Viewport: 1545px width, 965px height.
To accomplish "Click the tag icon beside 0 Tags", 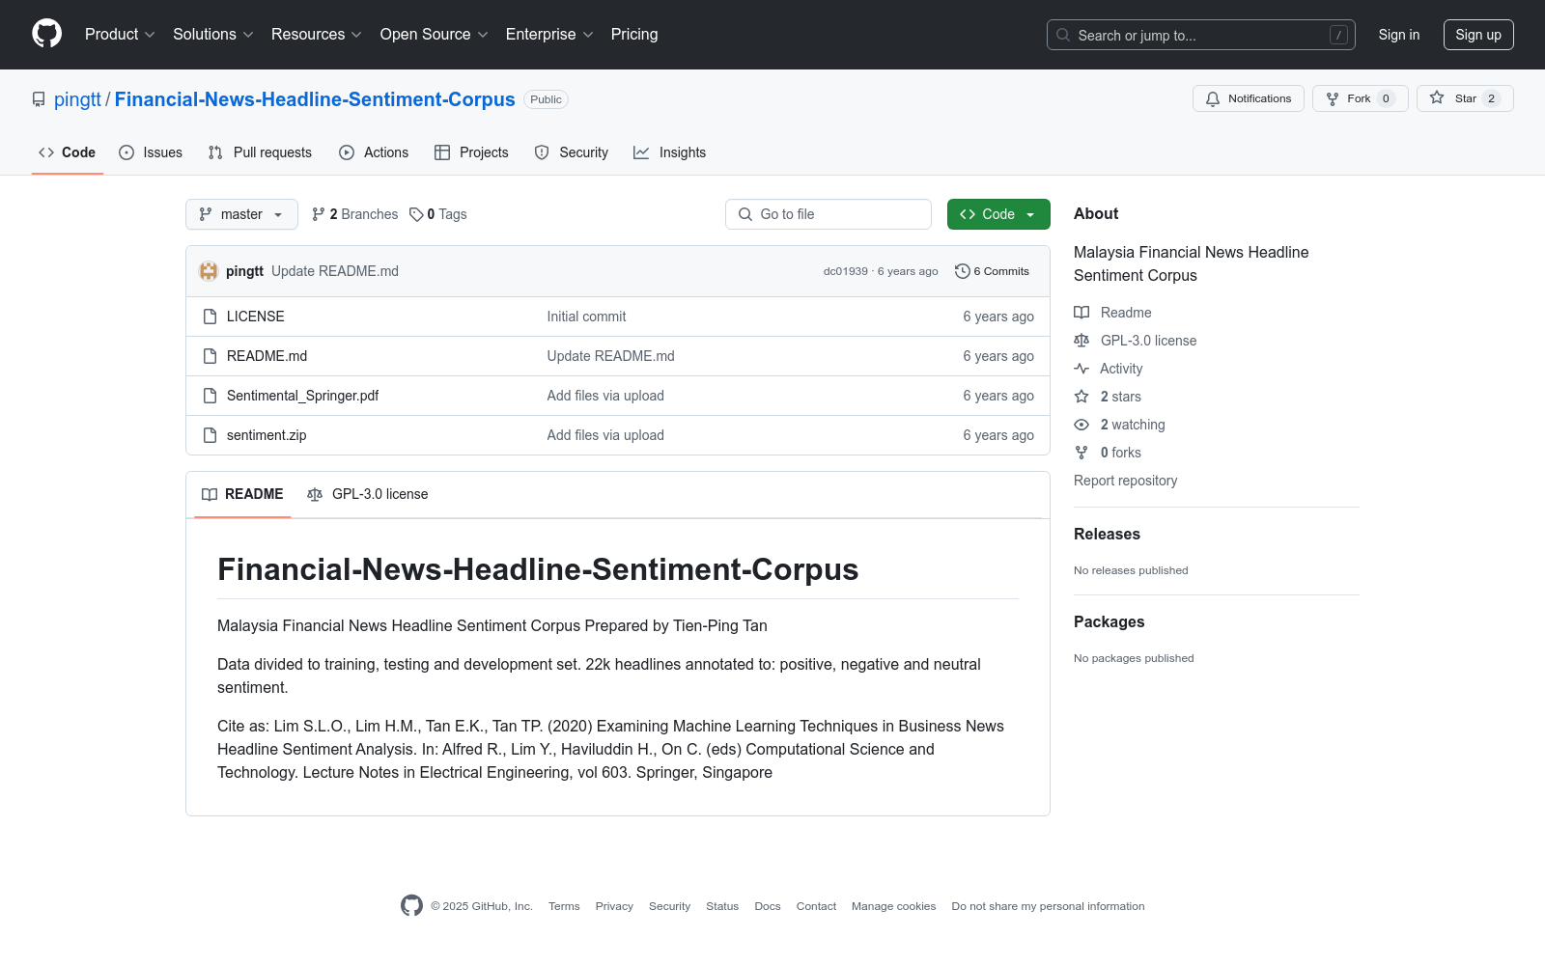I will click(x=416, y=214).
